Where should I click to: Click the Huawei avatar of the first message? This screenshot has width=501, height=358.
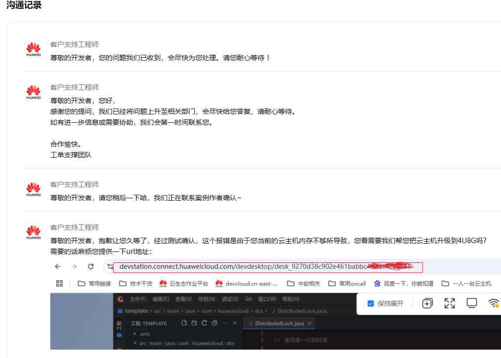(34, 49)
